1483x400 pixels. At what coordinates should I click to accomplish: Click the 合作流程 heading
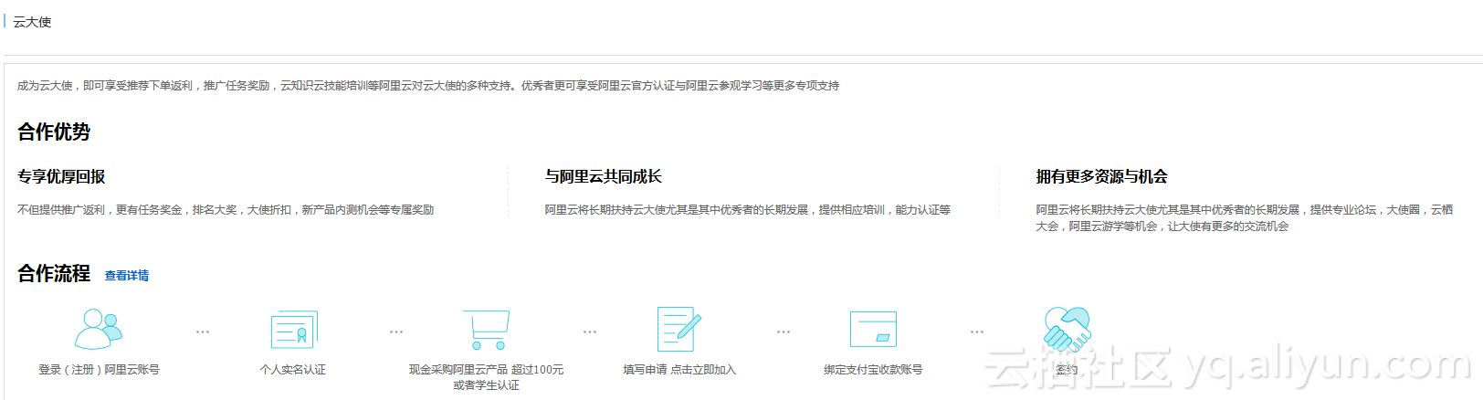click(54, 273)
